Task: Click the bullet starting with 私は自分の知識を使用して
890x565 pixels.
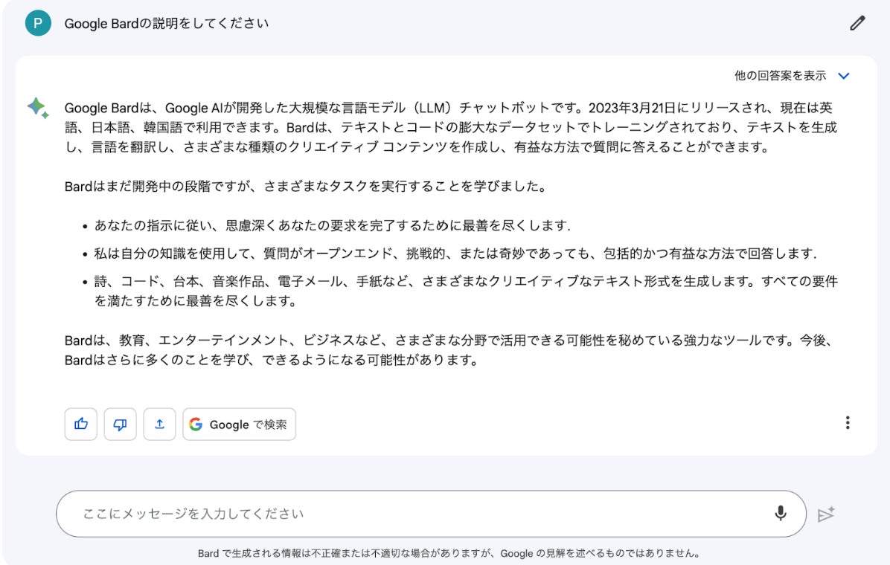Action: pos(455,254)
